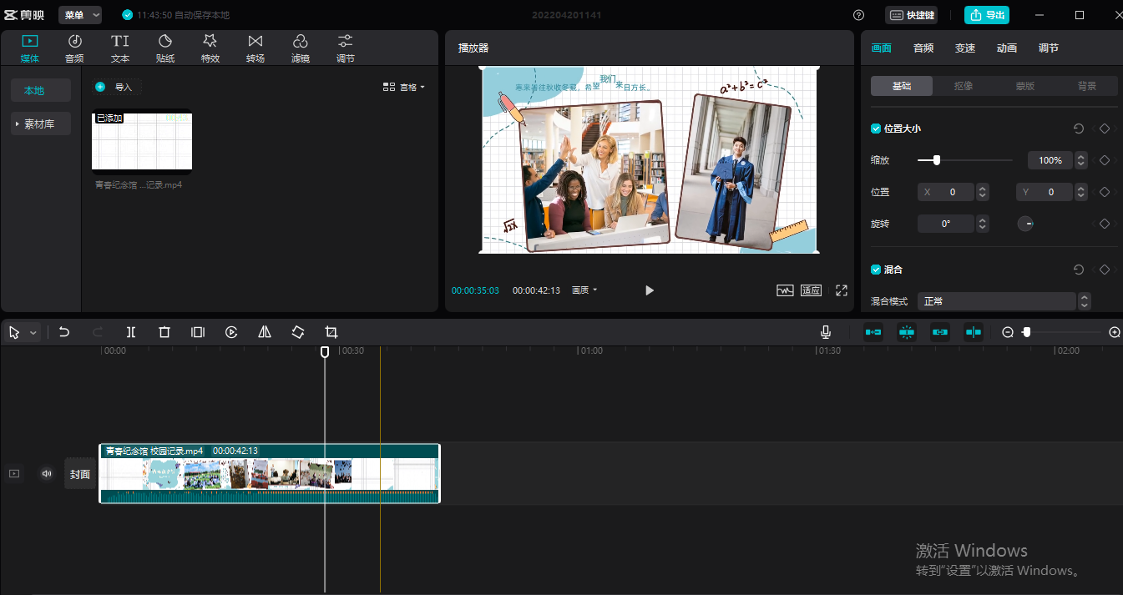Open the 菜单 dropdown menu
1123x595 pixels.
tap(80, 15)
